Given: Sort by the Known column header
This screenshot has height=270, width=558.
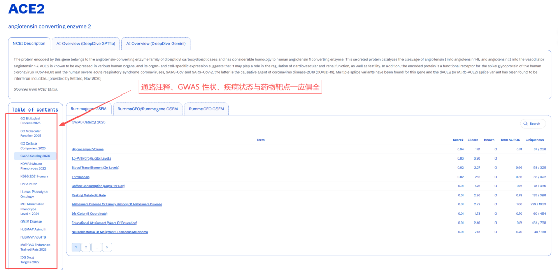Looking at the screenshot, I should pyautogui.click(x=489, y=140).
